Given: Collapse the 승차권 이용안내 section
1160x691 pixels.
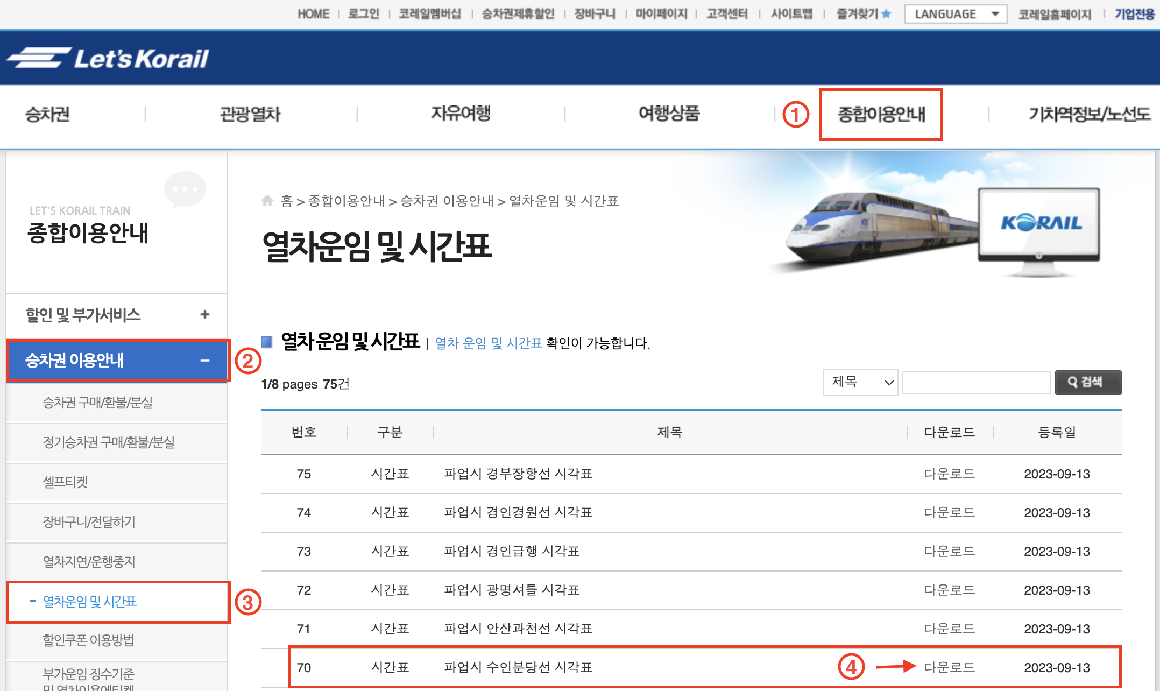Looking at the screenshot, I should point(204,361).
